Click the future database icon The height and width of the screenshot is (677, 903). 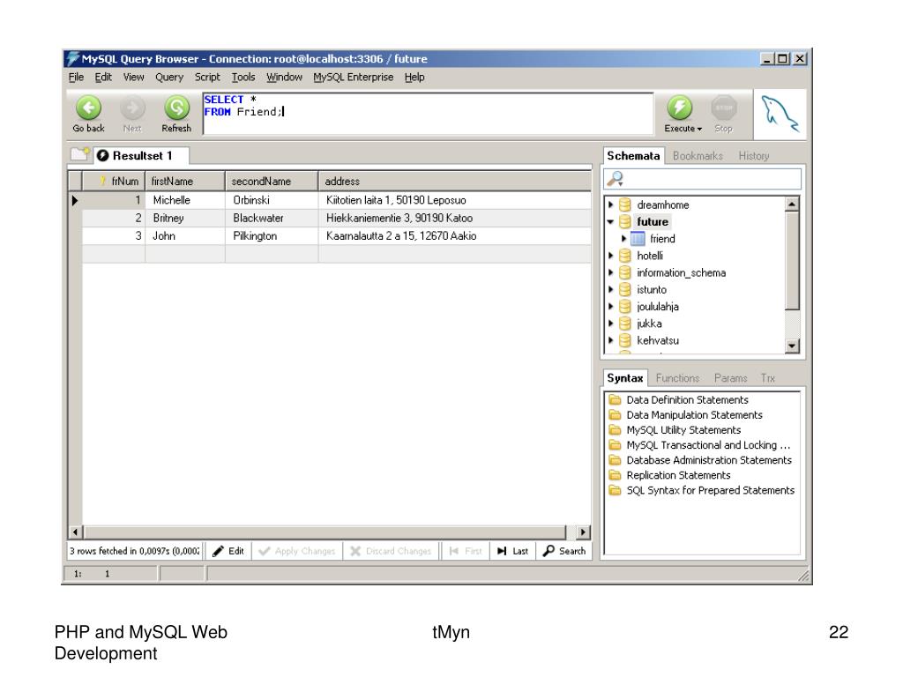coord(625,221)
